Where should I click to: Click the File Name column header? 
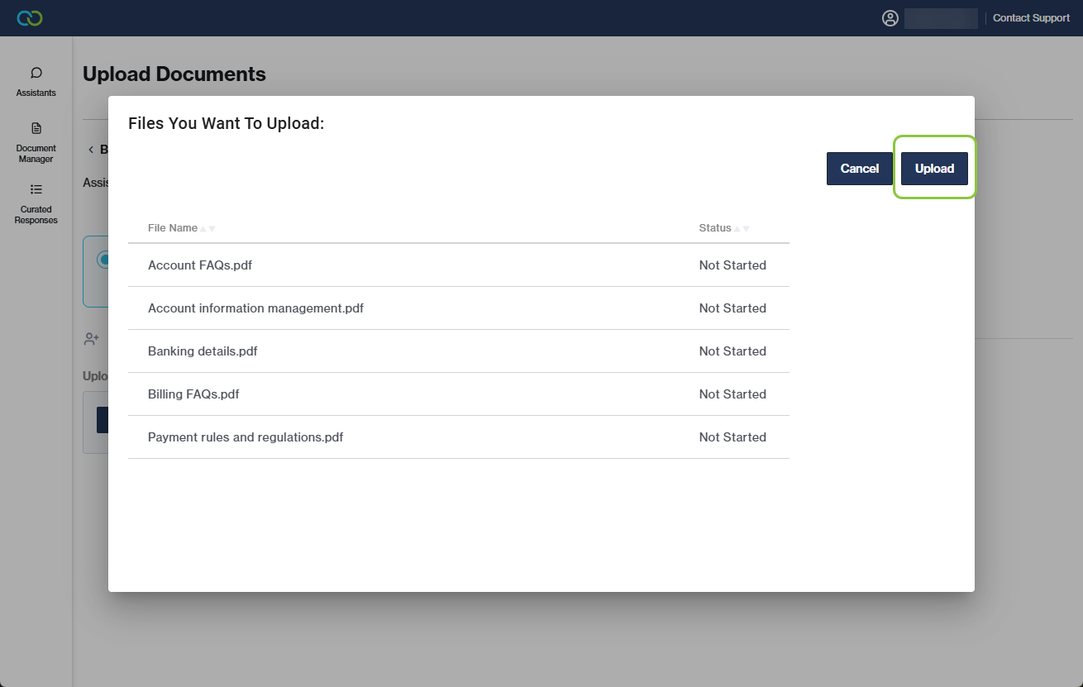[x=173, y=228]
